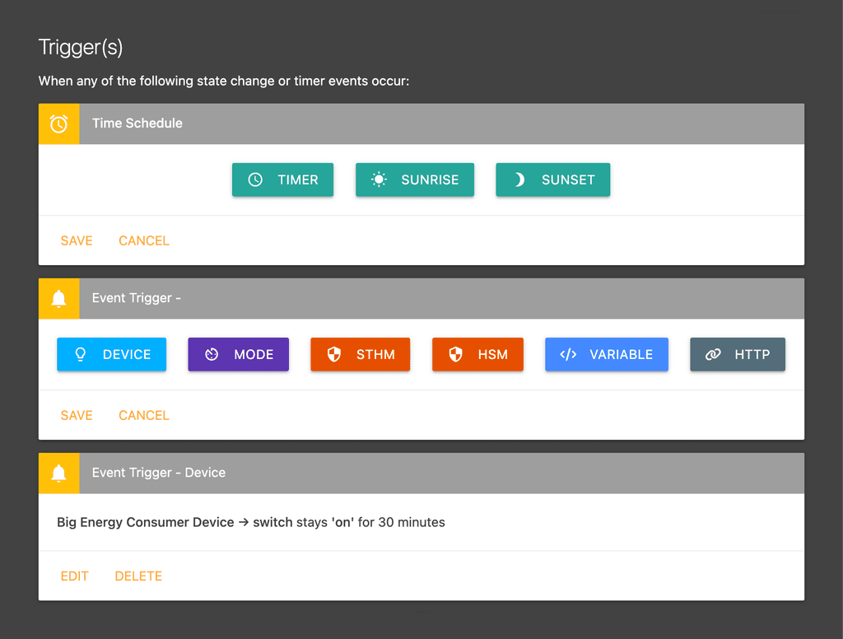Add a TIMER trigger

[282, 180]
